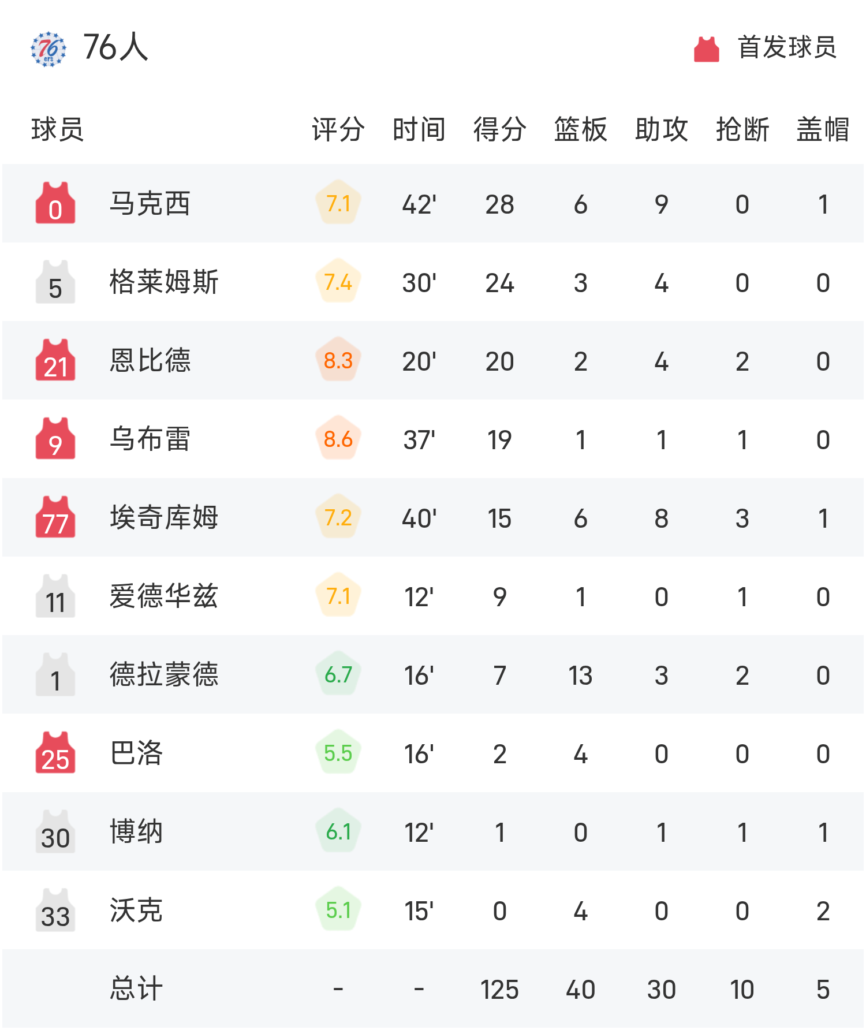Click Maxey's red number 0 jersey icon

pyautogui.click(x=55, y=203)
